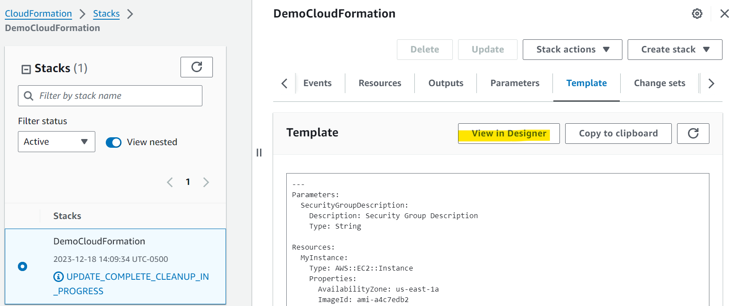Go to previous stacks page
Image resolution: width=733 pixels, height=306 pixels.
pyautogui.click(x=170, y=182)
